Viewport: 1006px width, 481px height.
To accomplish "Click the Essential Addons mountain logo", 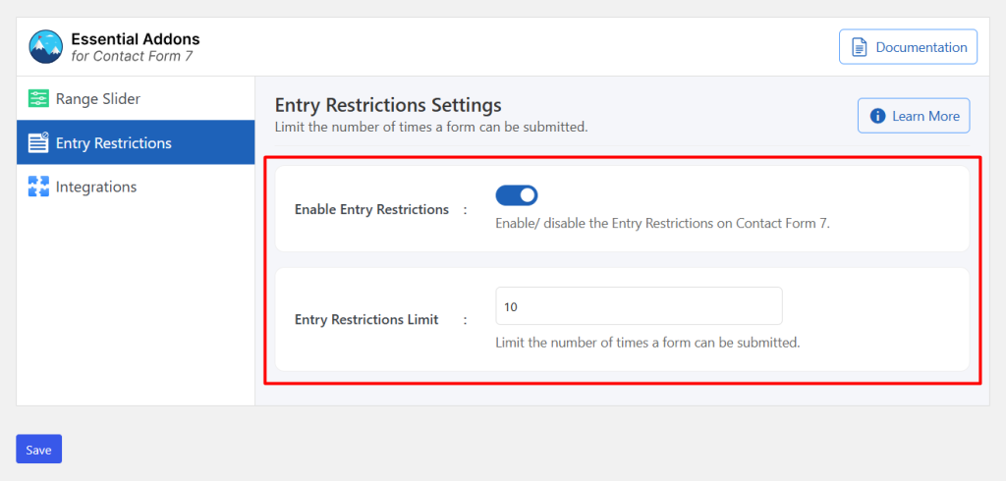I will (x=45, y=47).
